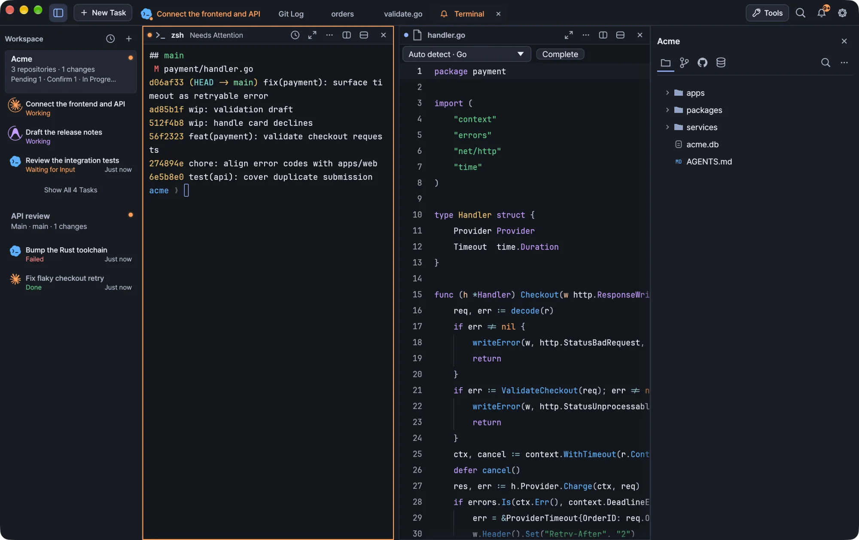Open the GitHub icon in Acme panel

702,63
